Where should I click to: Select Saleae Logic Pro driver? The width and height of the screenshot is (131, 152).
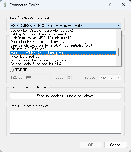[63, 60]
